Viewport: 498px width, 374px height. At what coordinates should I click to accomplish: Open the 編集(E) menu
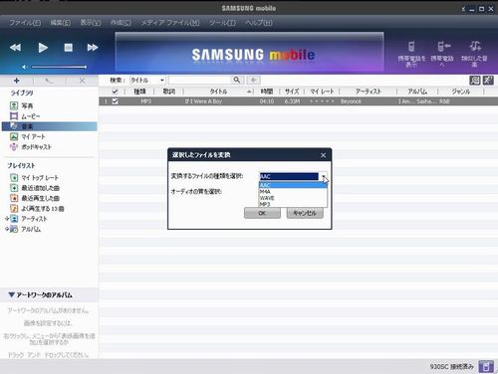pyautogui.click(x=60, y=23)
